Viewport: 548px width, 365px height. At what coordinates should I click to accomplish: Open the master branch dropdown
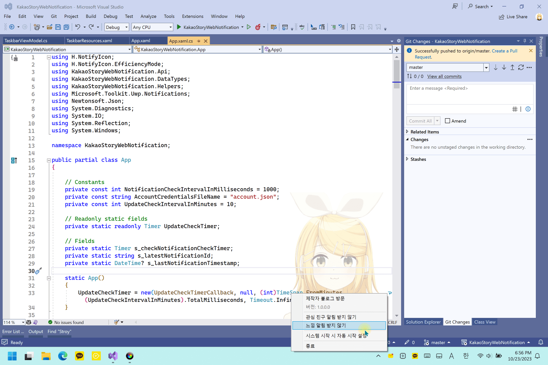point(448,67)
